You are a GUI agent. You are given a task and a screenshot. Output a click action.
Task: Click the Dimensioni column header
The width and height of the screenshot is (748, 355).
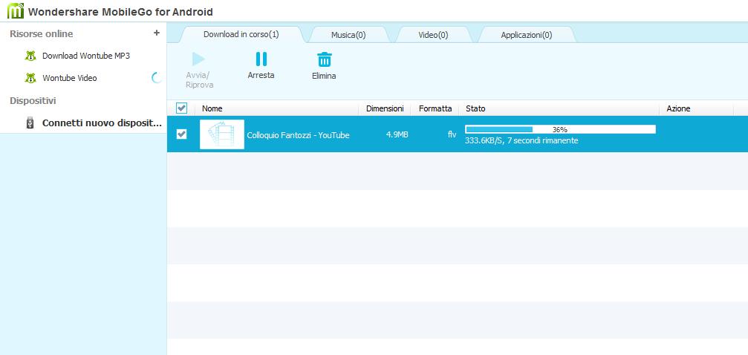(x=385, y=108)
